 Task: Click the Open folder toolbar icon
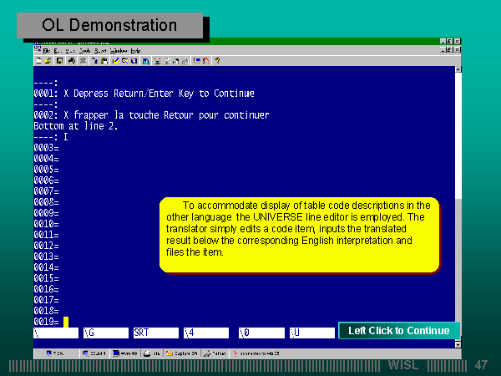48,60
